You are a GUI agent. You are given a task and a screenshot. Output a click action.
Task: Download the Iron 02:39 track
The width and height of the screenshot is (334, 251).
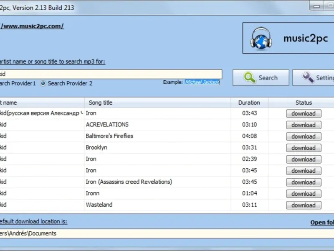304,159
